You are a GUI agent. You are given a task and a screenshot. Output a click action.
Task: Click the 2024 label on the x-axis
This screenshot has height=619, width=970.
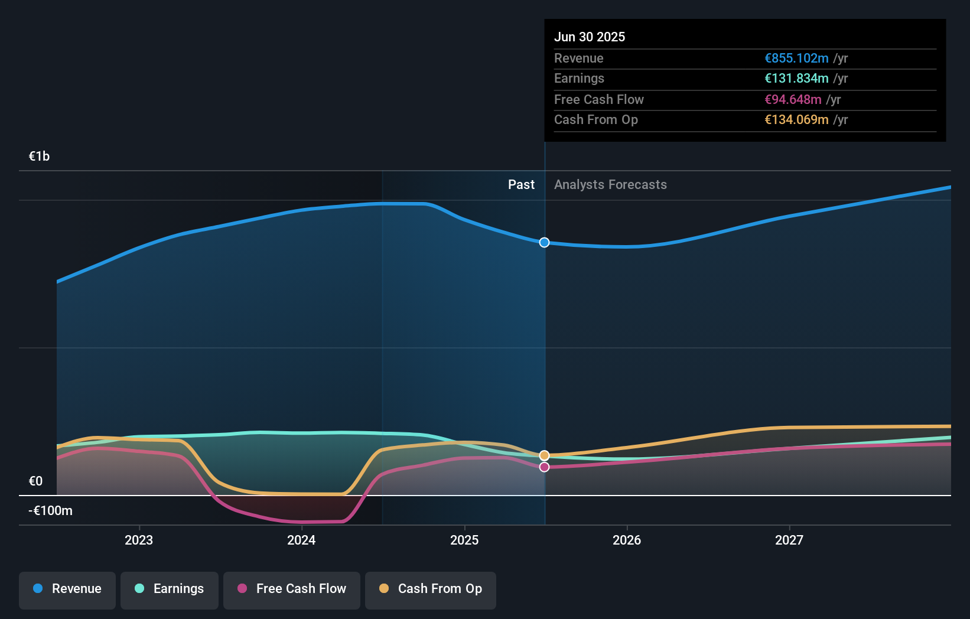(x=301, y=539)
